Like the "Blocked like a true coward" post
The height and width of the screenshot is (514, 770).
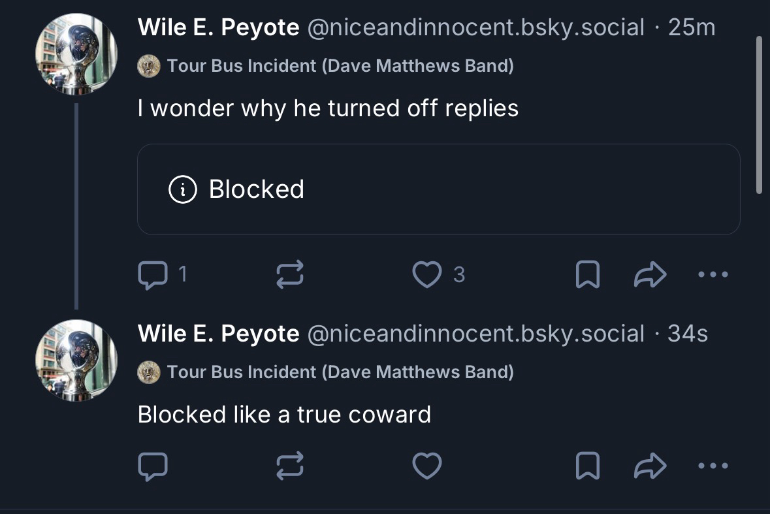(x=428, y=466)
